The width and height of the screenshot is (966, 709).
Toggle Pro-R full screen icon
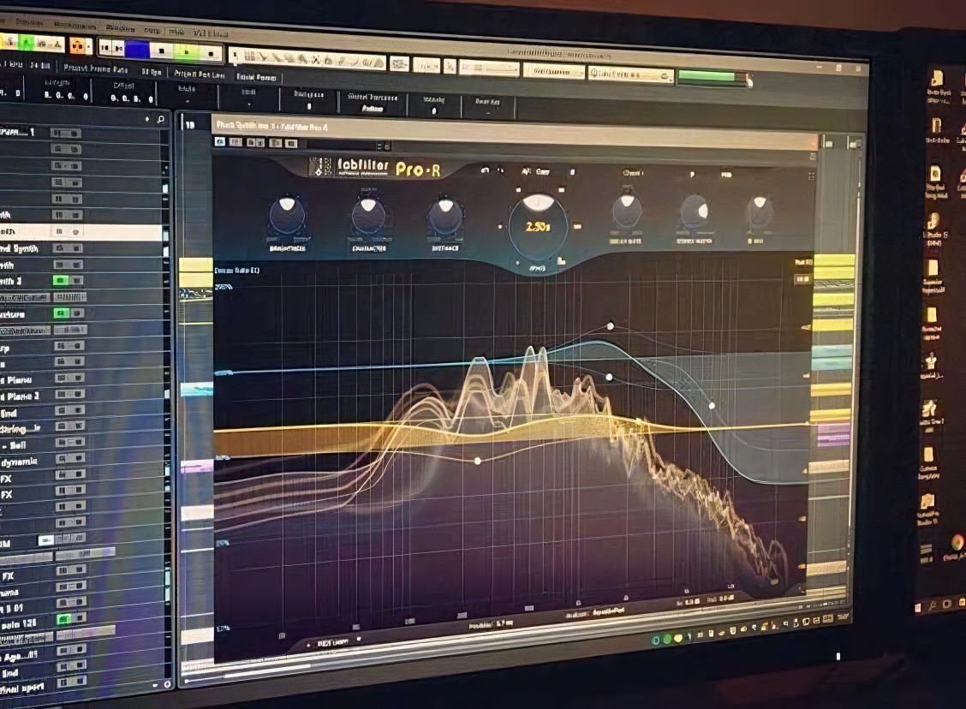pyautogui.click(x=811, y=176)
